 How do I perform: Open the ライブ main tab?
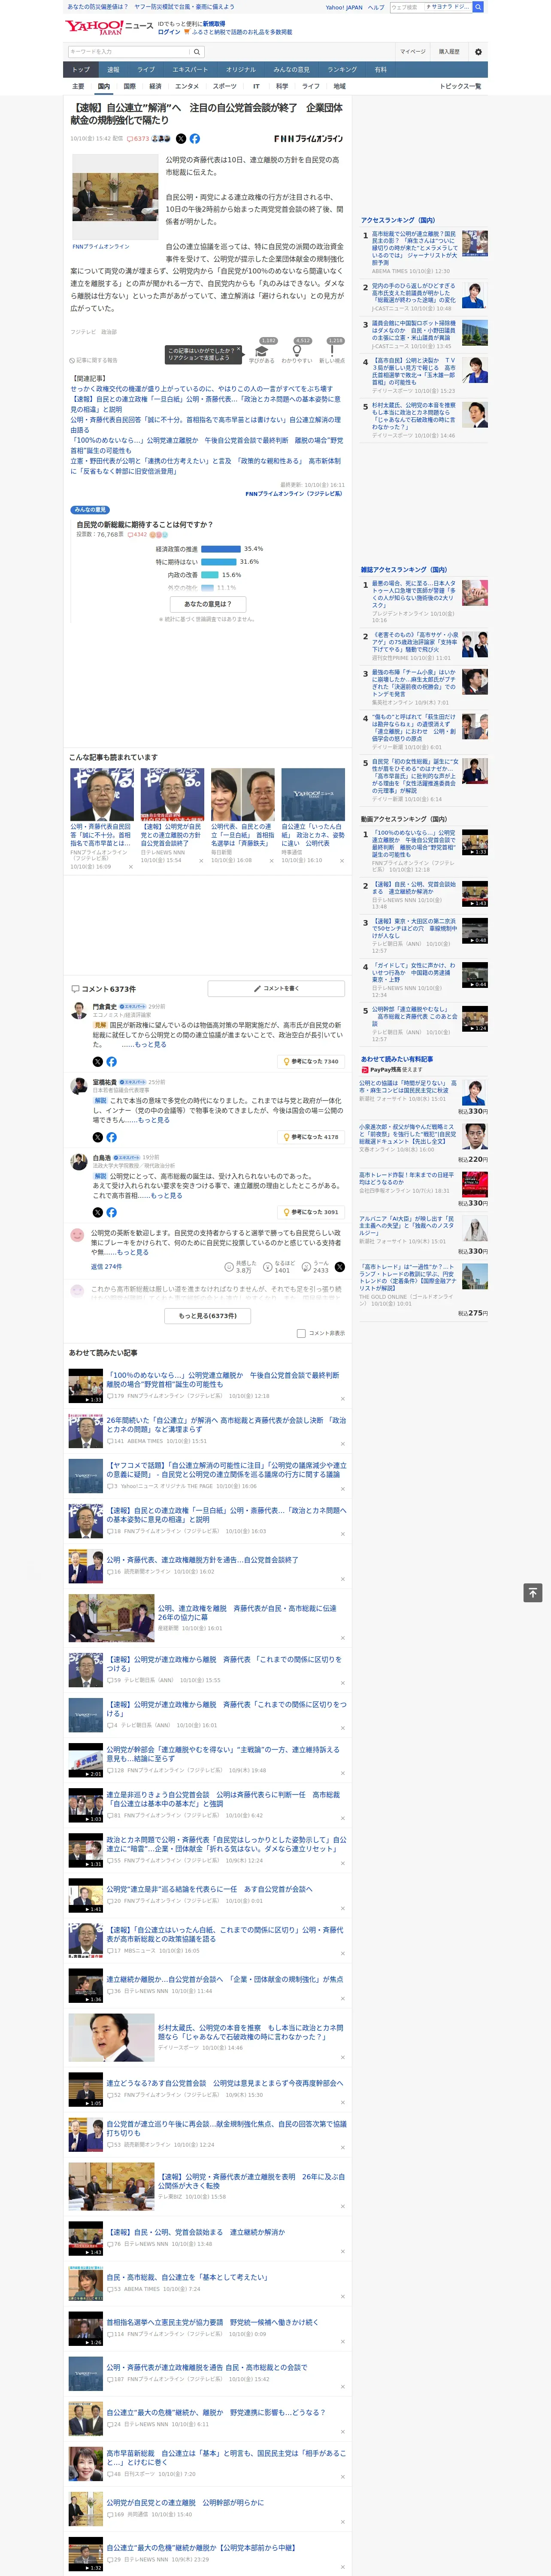coord(146,70)
